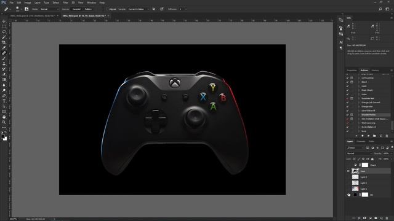
Task: Open the Diffusion value dropdown arrow
Action: click(x=186, y=9)
